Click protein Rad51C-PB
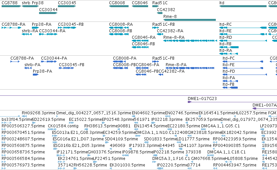 point(156,62)
